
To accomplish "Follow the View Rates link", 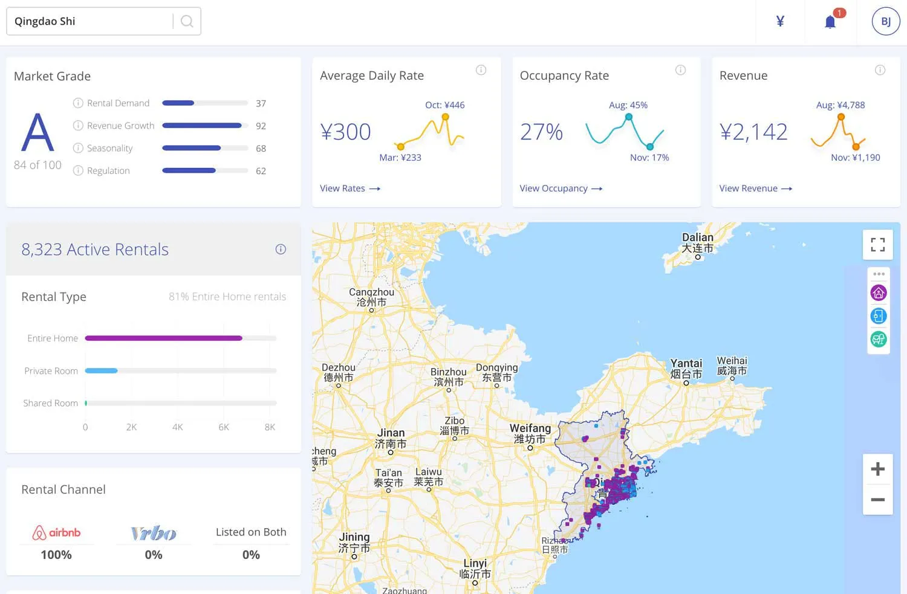I will (x=350, y=189).
